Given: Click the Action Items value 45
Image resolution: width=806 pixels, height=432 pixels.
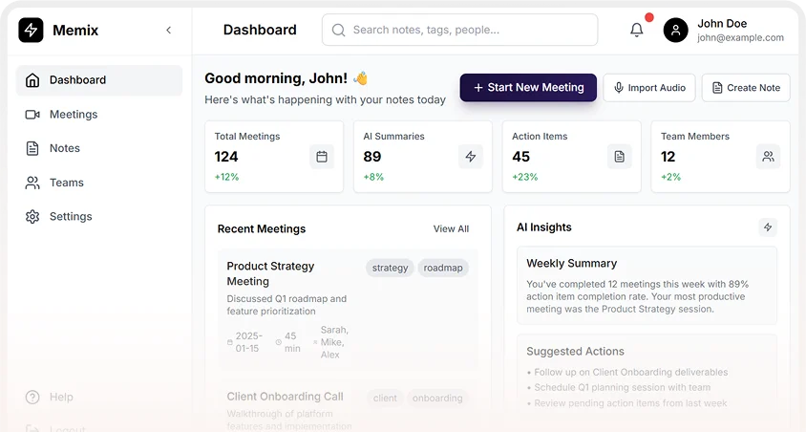Looking at the screenshot, I should (x=520, y=157).
